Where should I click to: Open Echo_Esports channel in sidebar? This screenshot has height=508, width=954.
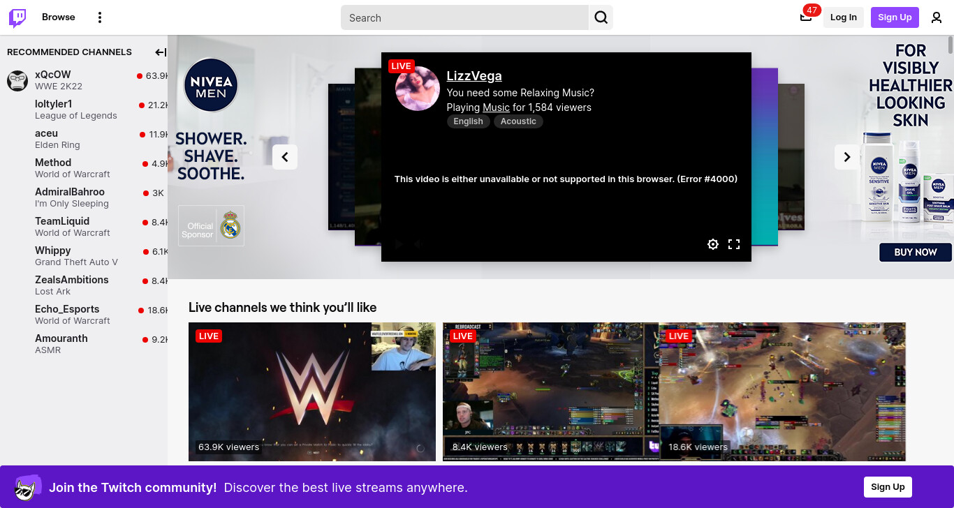(x=84, y=315)
